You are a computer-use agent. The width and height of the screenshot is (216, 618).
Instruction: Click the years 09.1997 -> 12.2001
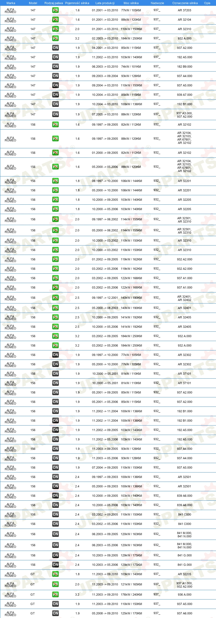[105, 298]
